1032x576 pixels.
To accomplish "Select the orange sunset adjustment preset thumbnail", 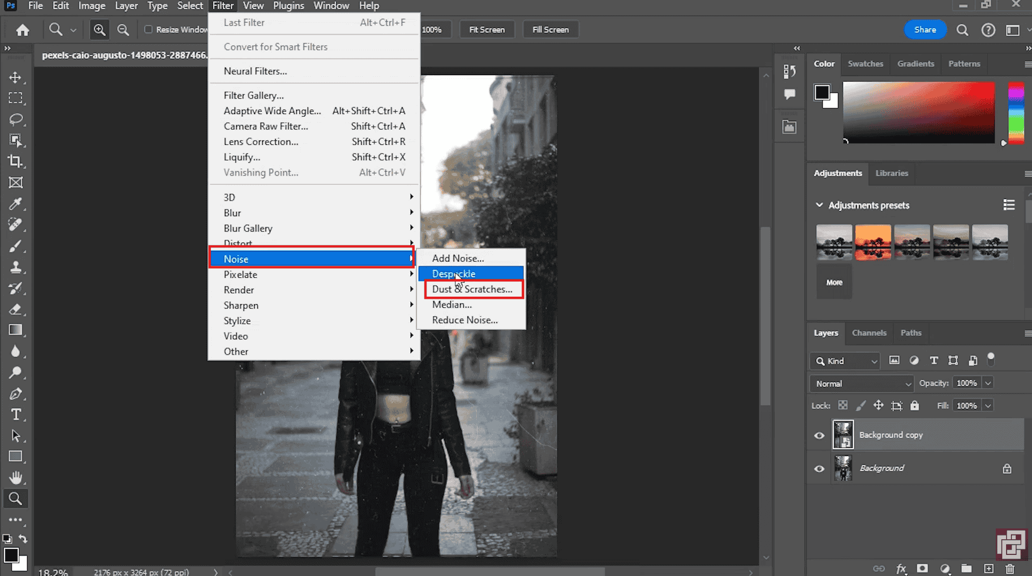I will click(x=873, y=242).
